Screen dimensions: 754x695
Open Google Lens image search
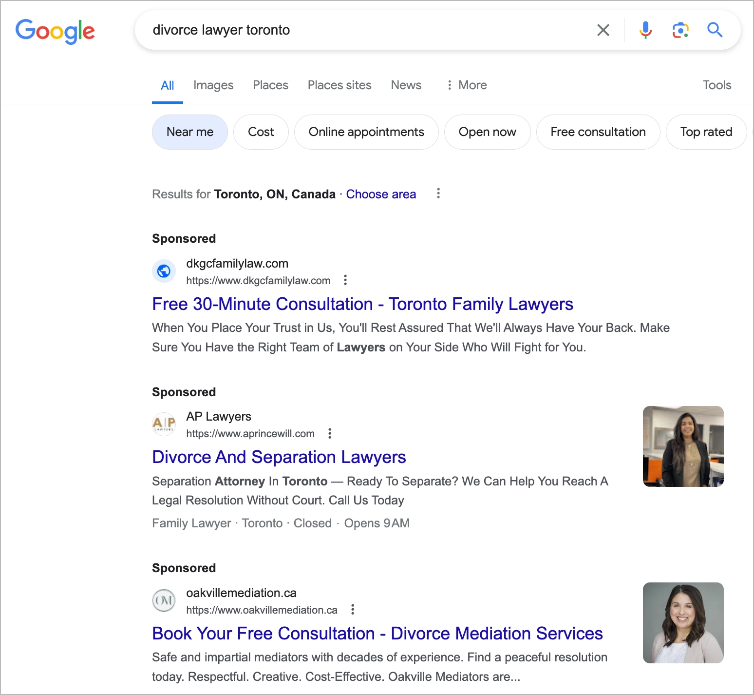point(680,30)
